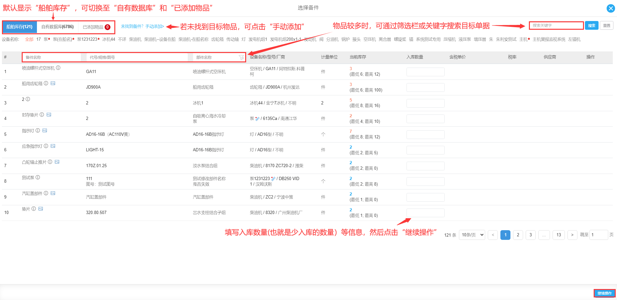Viewport: 617px width, 300px height.
Task: Open info icon in row 3
Action: tap(28, 99)
